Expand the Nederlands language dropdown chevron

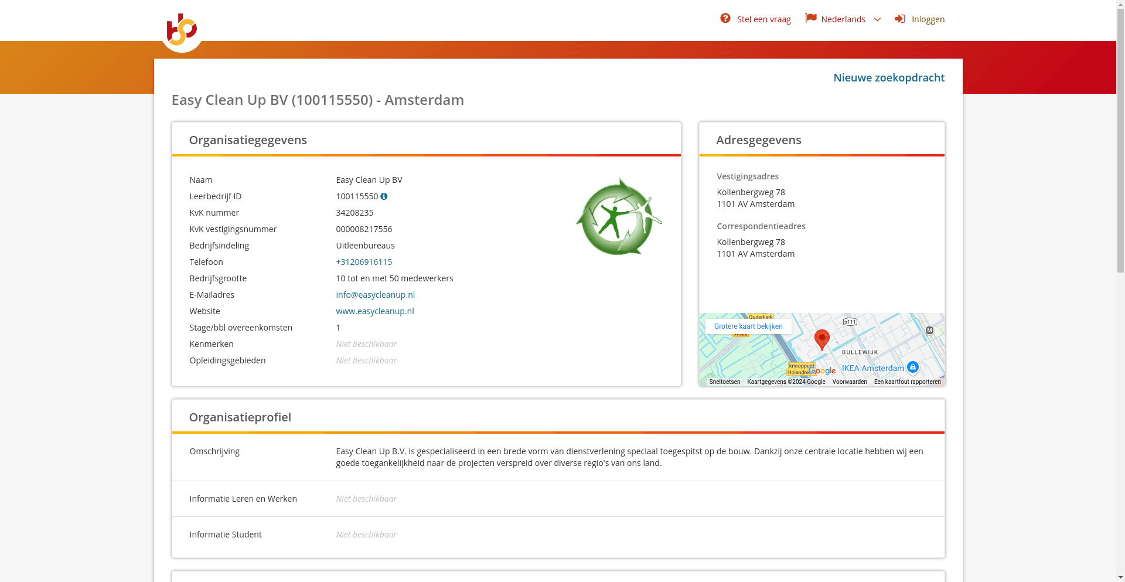point(877,19)
